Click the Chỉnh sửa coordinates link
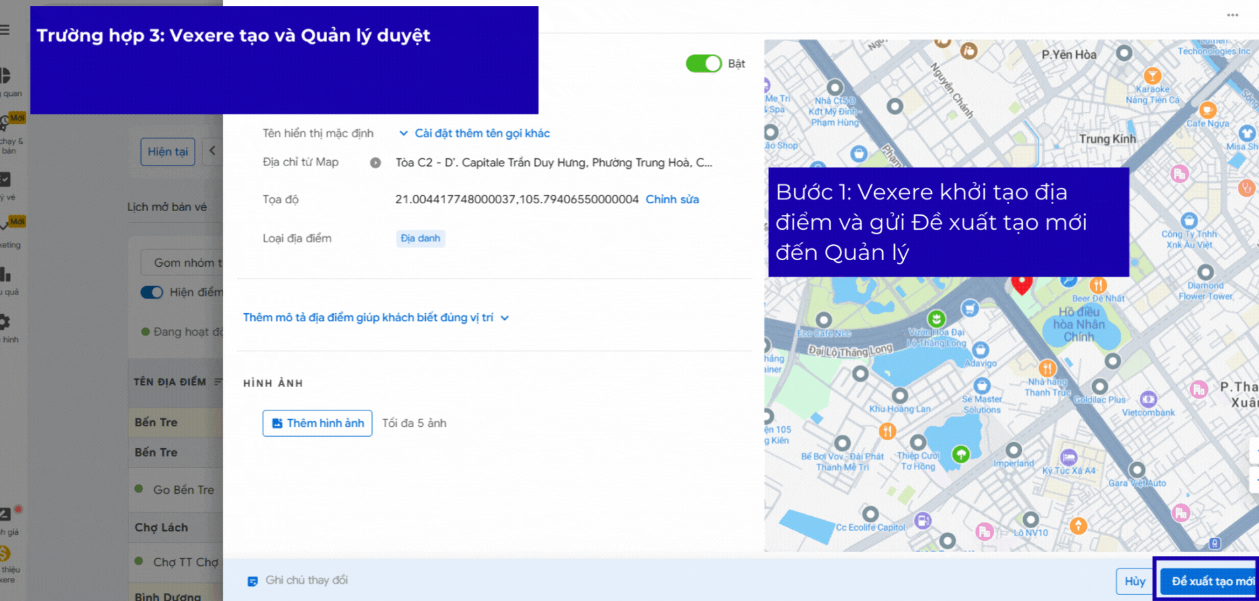 pyautogui.click(x=672, y=199)
